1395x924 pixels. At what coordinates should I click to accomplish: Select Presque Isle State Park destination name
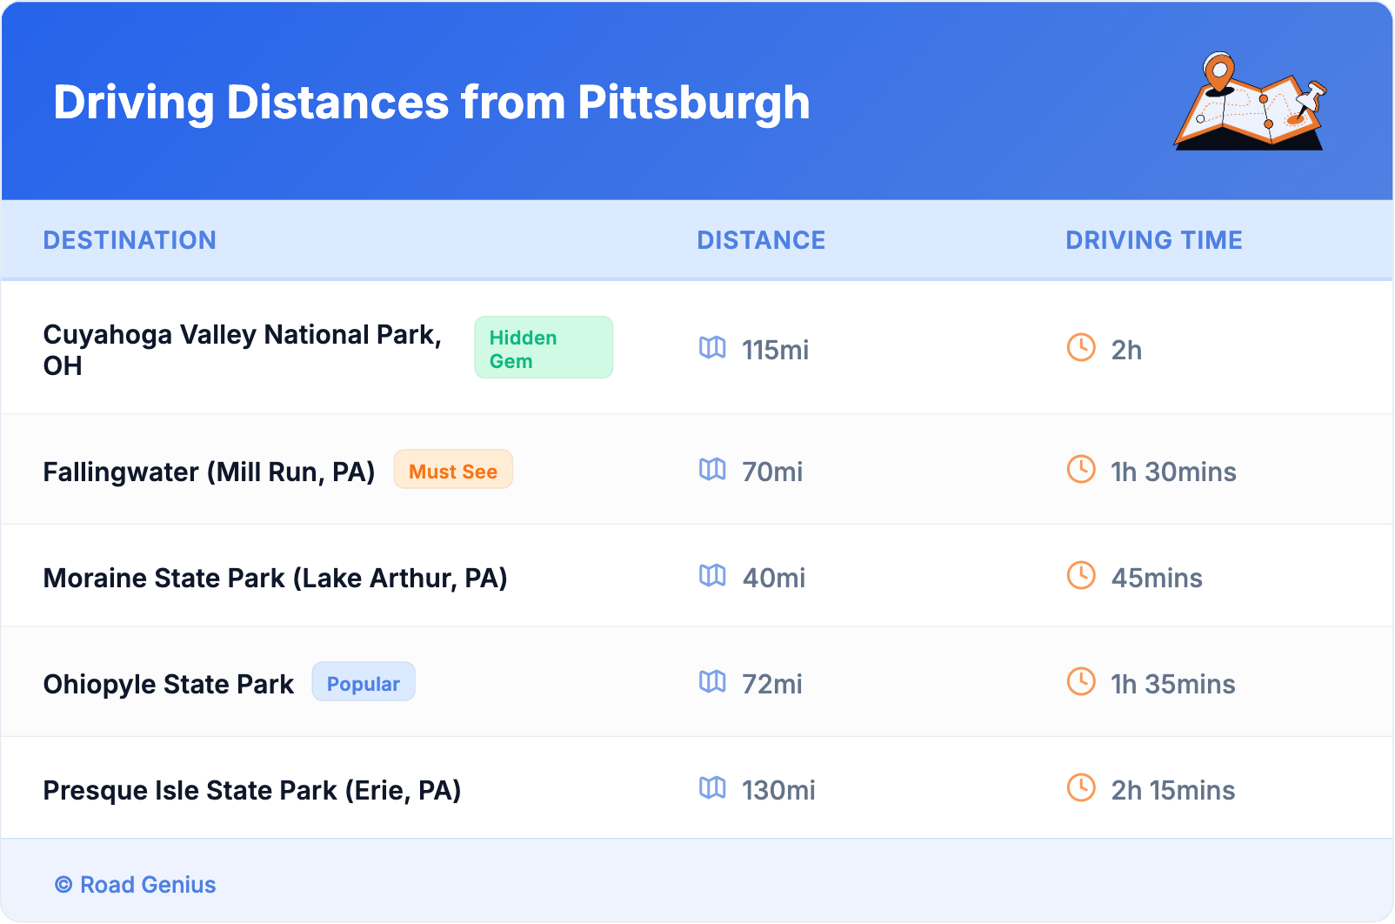tap(251, 790)
